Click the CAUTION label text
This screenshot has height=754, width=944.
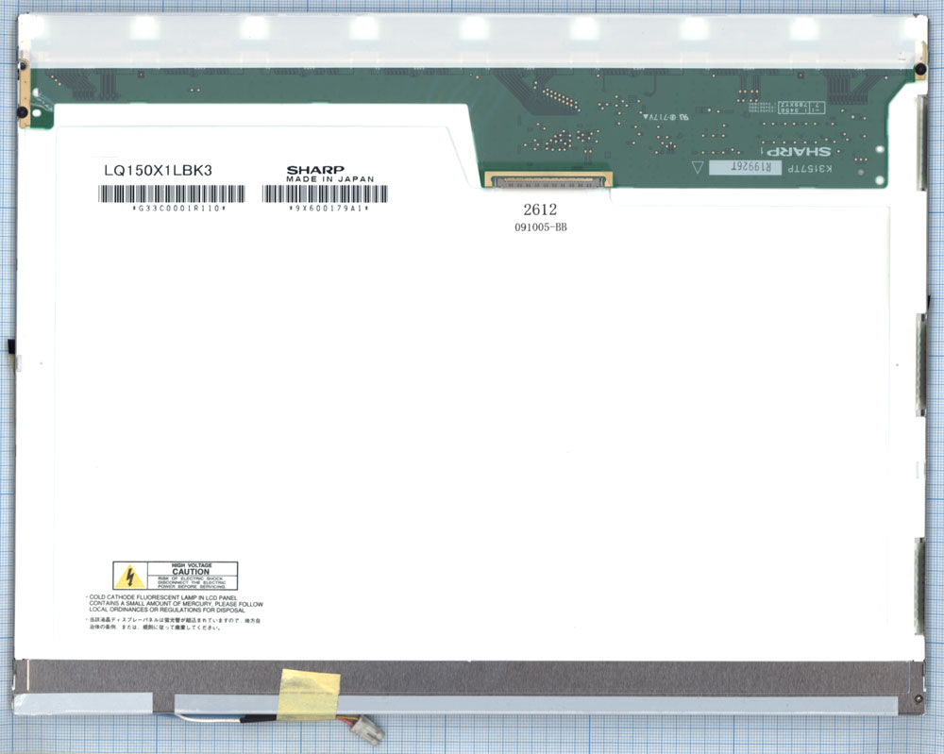[x=191, y=572]
